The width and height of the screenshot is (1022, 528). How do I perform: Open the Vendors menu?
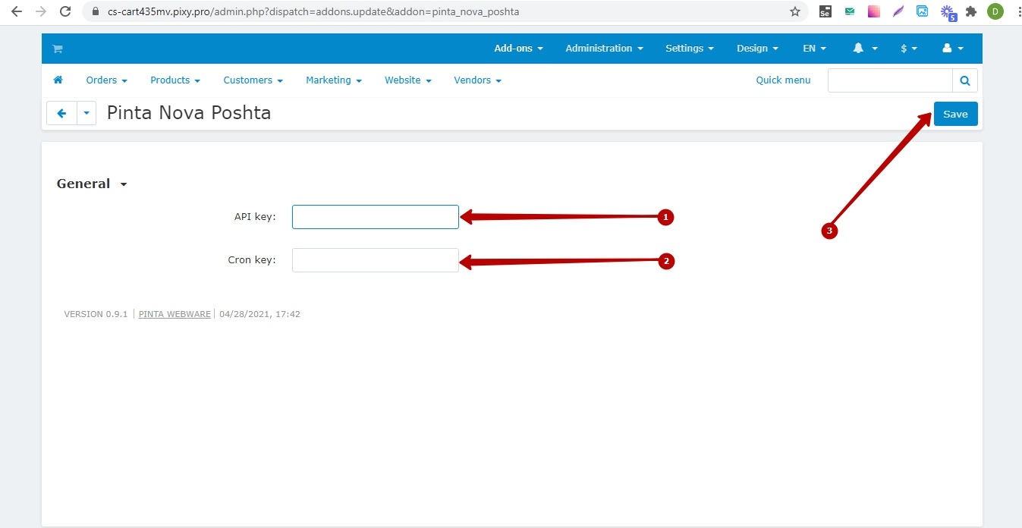[477, 80]
